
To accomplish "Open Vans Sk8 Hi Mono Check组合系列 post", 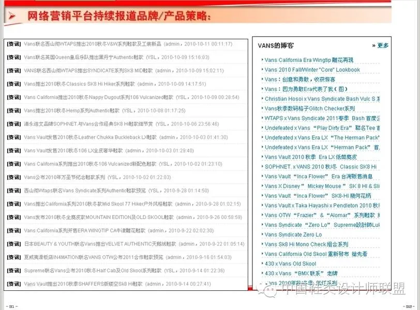I will pyautogui.click(x=306, y=244).
